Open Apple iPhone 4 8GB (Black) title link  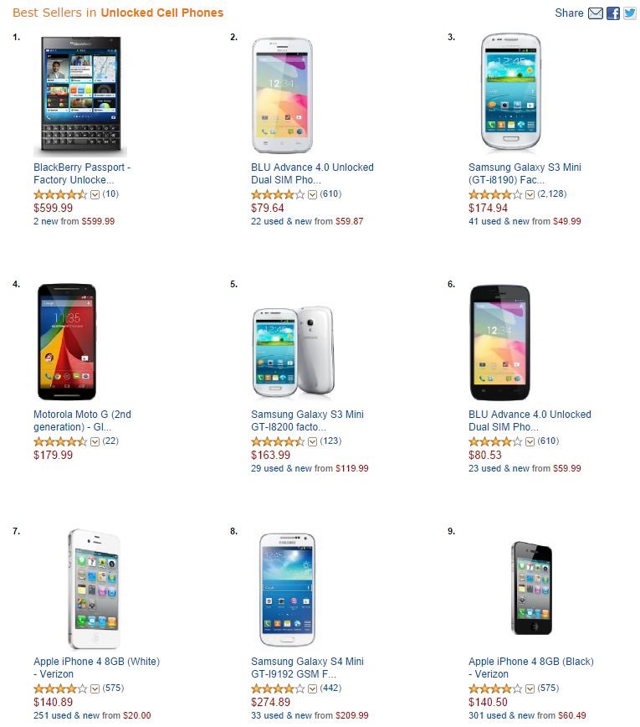tap(530, 668)
